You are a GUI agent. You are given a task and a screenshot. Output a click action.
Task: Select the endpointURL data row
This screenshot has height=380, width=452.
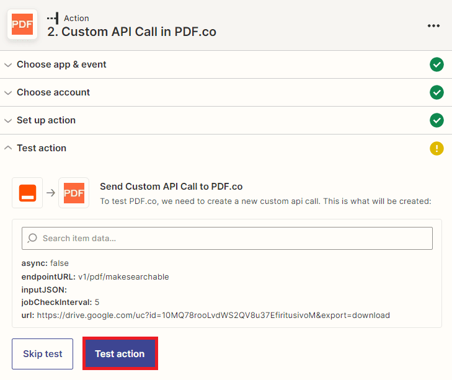95,276
